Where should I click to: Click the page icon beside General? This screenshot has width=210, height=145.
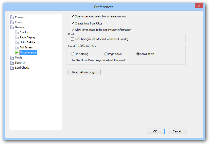[x=12, y=27]
